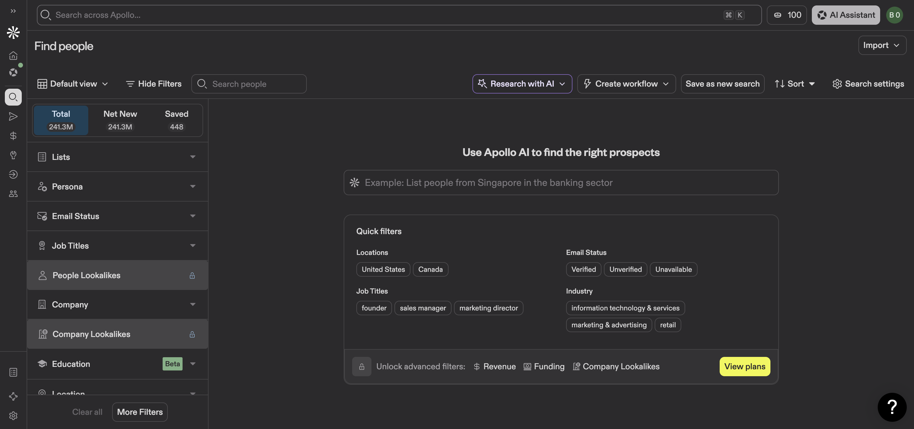Toggle the United States location chip
The height and width of the screenshot is (429, 914).
point(383,269)
